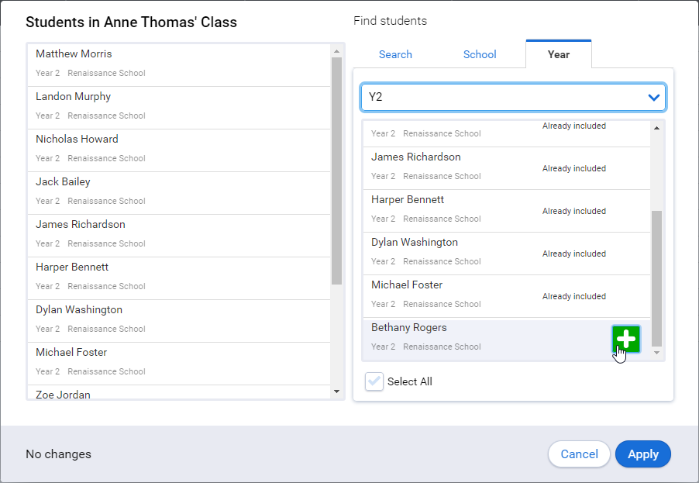Click the No changes status text
699x483 pixels.
(58, 454)
